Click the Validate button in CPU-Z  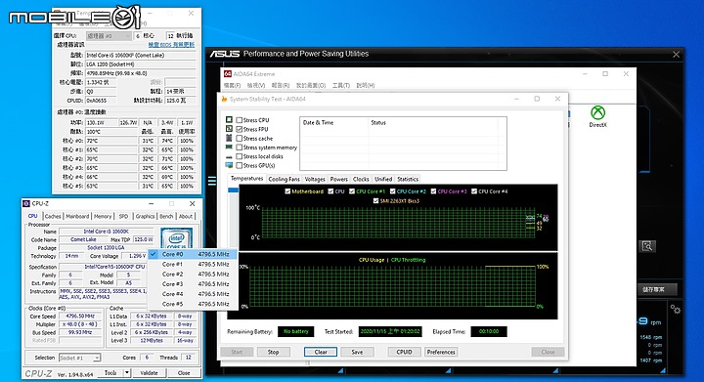point(149,372)
